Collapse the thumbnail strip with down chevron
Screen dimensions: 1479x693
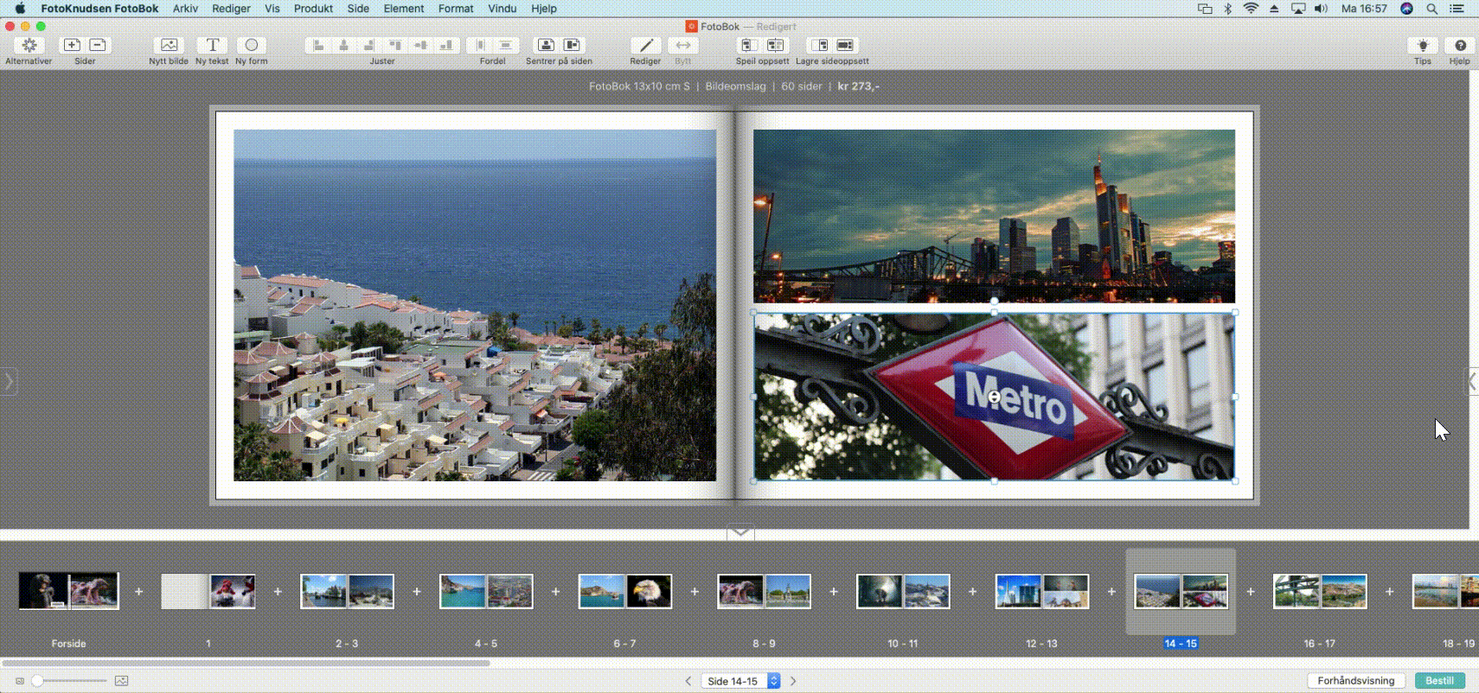740,532
